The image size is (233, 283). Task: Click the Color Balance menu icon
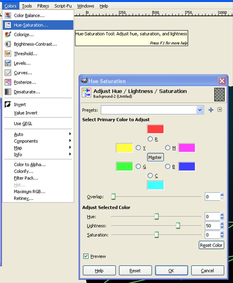point(8,15)
